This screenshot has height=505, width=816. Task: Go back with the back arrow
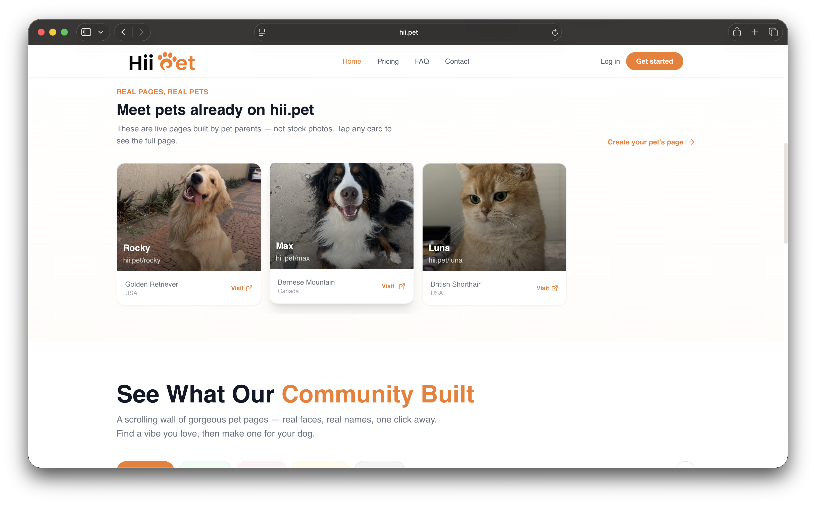coord(123,32)
